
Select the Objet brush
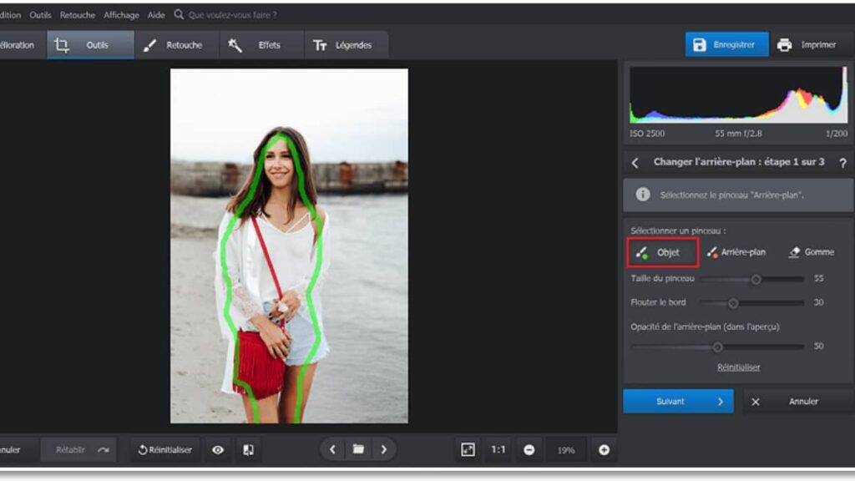tap(662, 252)
